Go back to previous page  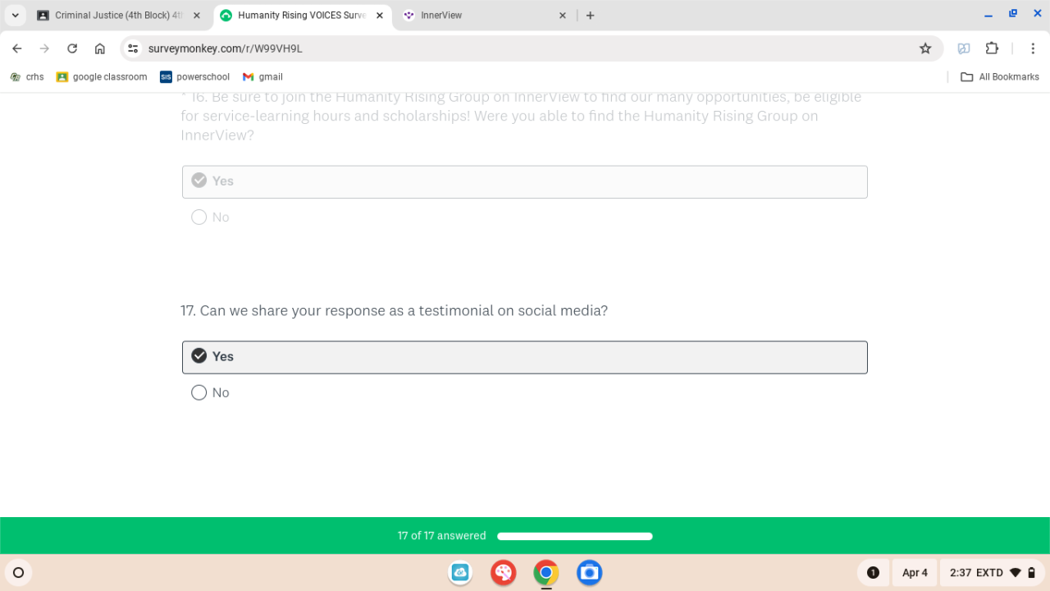tap(17, 48)
